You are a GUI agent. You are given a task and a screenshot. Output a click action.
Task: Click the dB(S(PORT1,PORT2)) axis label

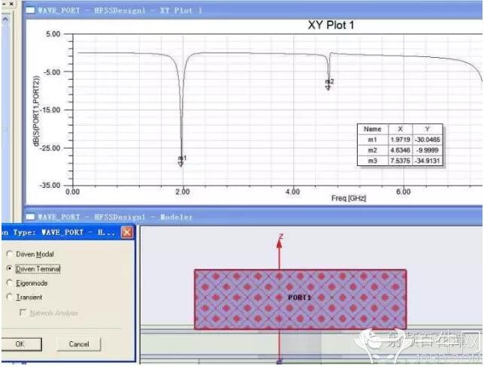(x=36, y=111)
